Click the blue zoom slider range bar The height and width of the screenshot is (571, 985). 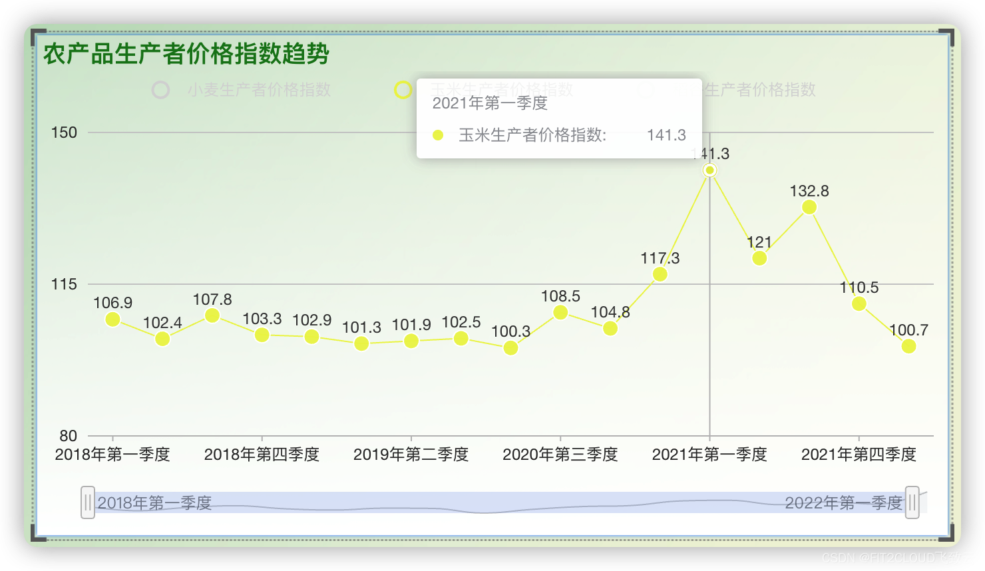click(x=500, y=502)
